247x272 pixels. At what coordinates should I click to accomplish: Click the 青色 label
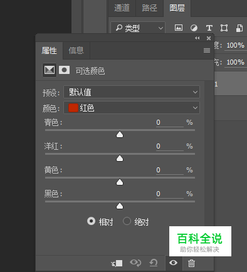pyautogui.click(x=53, y=122)
